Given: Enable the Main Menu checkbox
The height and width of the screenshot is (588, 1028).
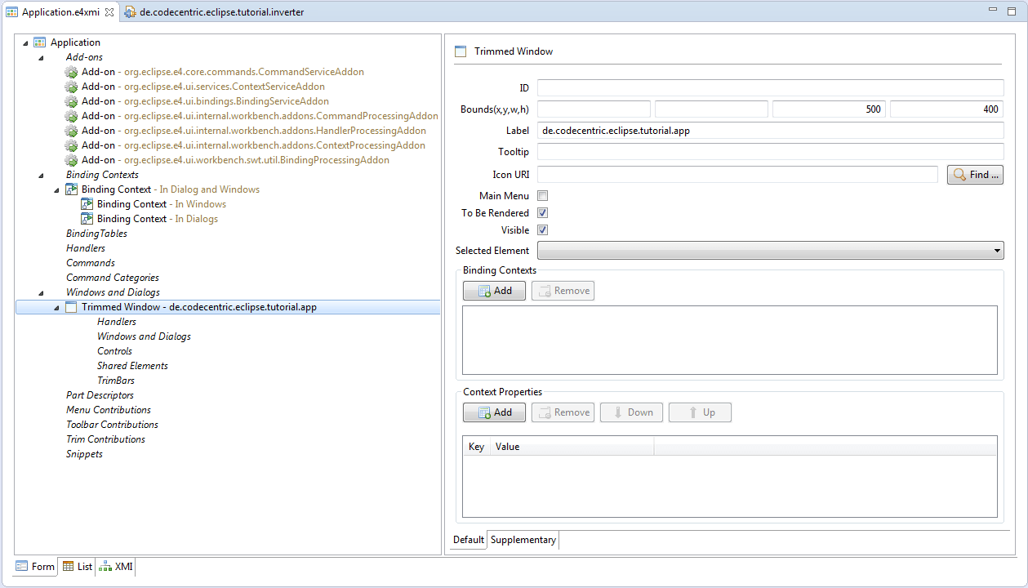Looking at the screenshot, I should coord(542,196).
